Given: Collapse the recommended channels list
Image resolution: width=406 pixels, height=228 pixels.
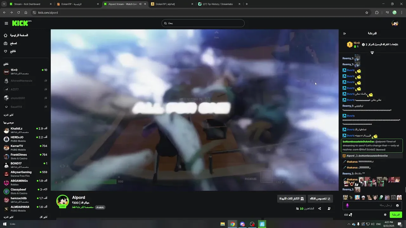Looking at the screenshot, I should click(43, 217).
